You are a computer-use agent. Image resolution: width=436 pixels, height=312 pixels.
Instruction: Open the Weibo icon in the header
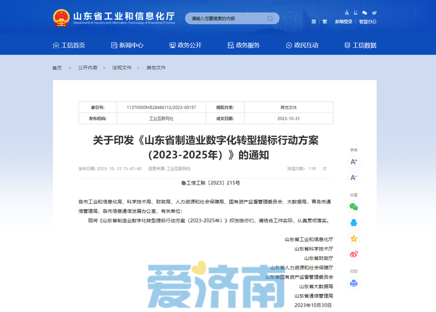click(374, 13)
